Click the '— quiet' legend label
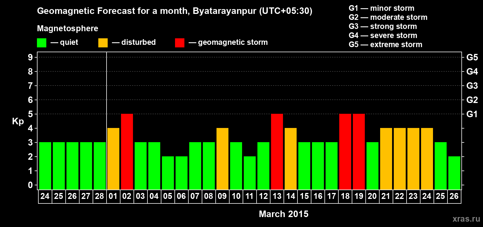Screen dimensions: 483x227 point(64,43)
